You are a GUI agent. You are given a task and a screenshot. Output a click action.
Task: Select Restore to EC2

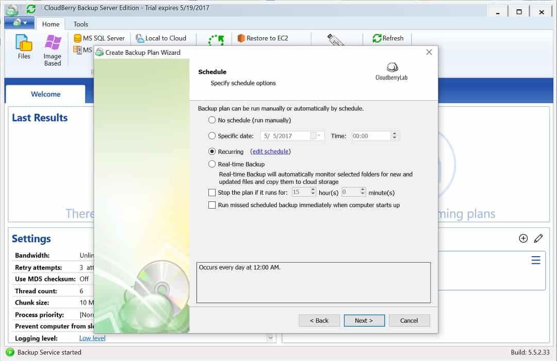coord(263,38)
